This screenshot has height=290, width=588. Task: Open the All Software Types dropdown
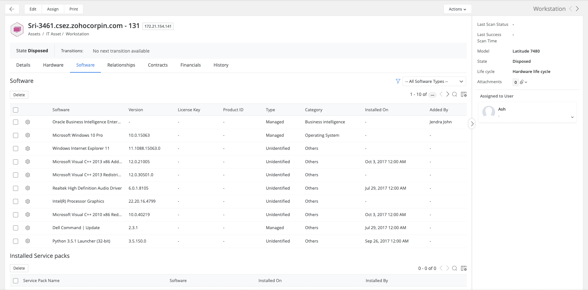(434, 81)
